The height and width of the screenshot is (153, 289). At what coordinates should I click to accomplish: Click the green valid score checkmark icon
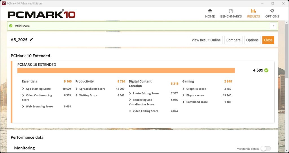tap(11, 26)
